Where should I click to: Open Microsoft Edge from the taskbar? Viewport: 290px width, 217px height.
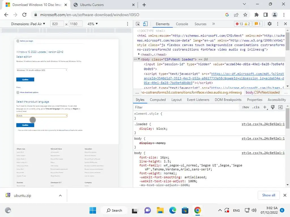pyautogui.click(x=172, y=210)
